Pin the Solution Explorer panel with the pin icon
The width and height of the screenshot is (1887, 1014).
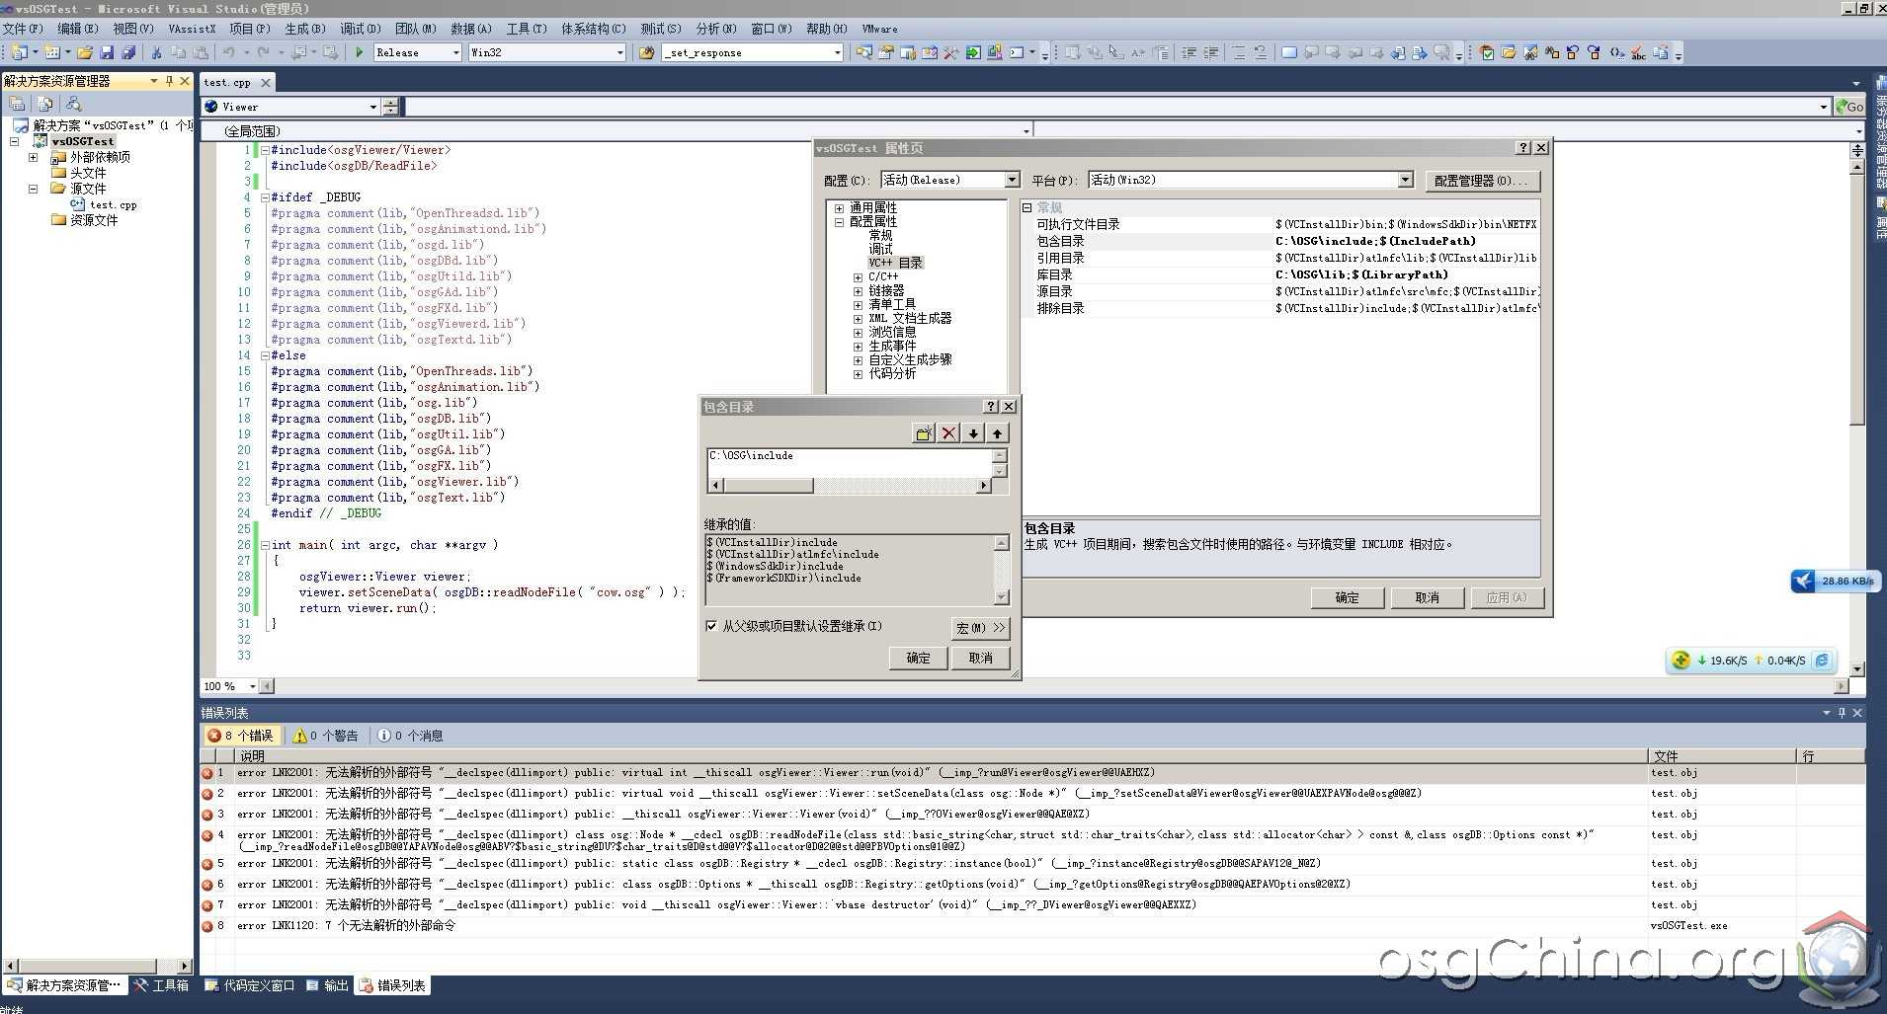point(169,81)
